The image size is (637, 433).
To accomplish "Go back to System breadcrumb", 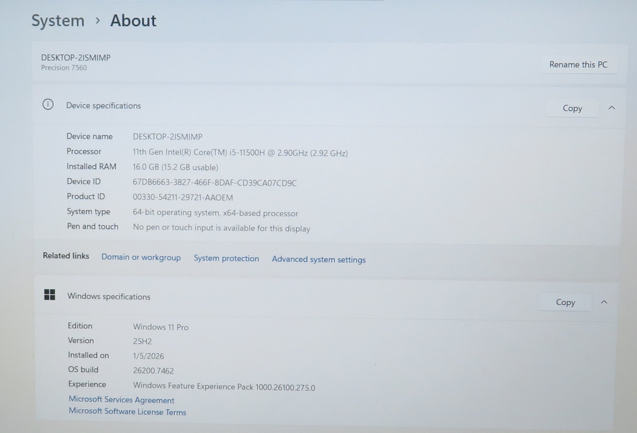I will (x=58, y=21).
